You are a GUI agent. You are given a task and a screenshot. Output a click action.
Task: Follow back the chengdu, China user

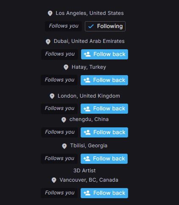coord(104,132)
